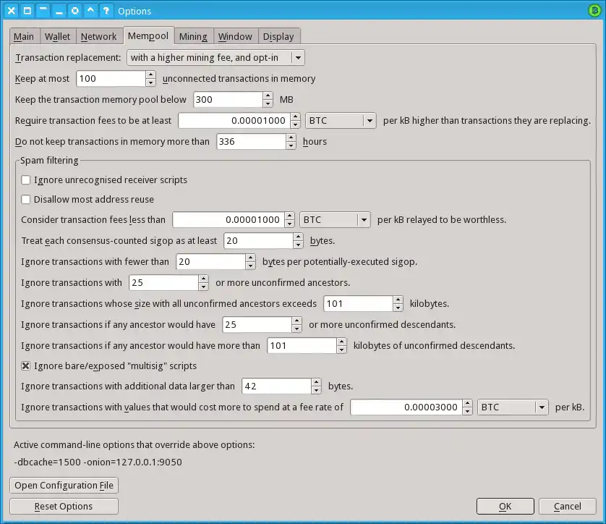Click the question mark help icon in titlebar
Screen dimensions: 606x524
[x=106, y=11]
